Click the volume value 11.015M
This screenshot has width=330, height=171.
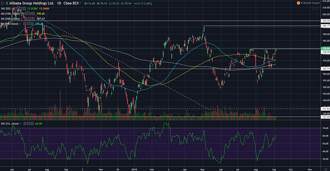[x=32, y=9]
